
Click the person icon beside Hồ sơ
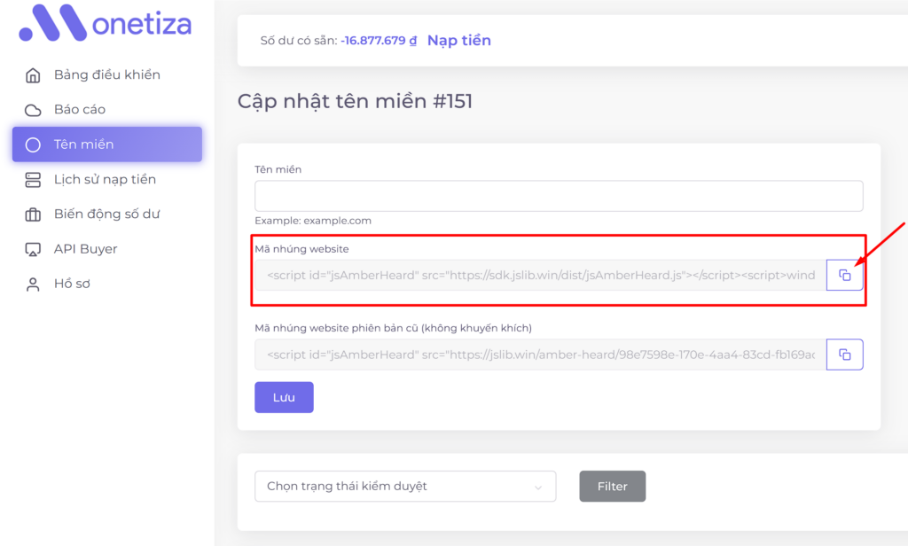click(33, 285)
